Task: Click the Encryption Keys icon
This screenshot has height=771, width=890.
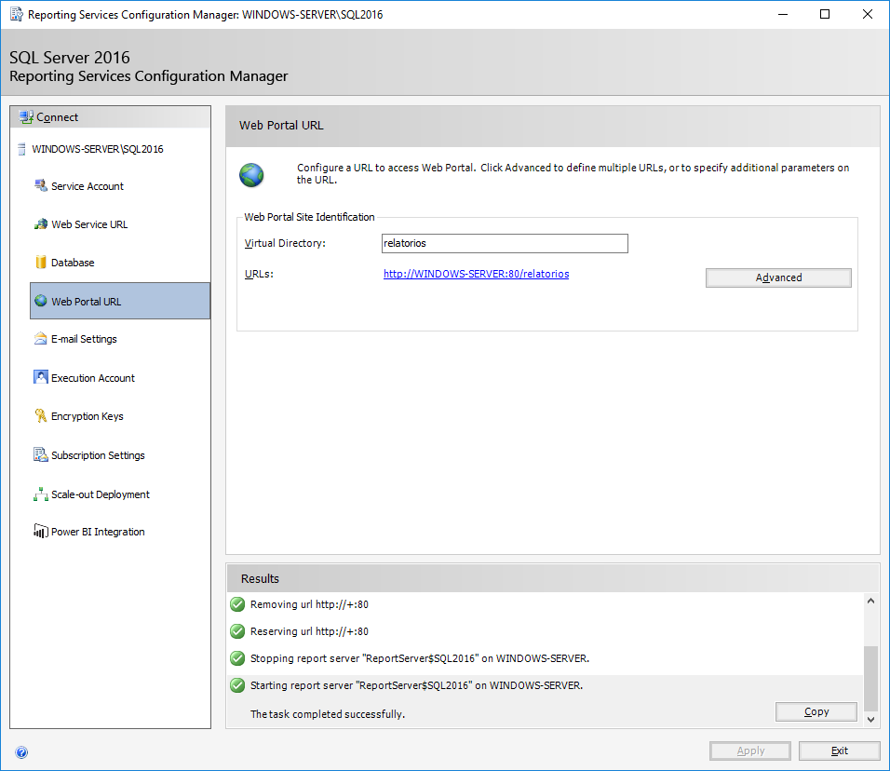Action: [41, 415]
